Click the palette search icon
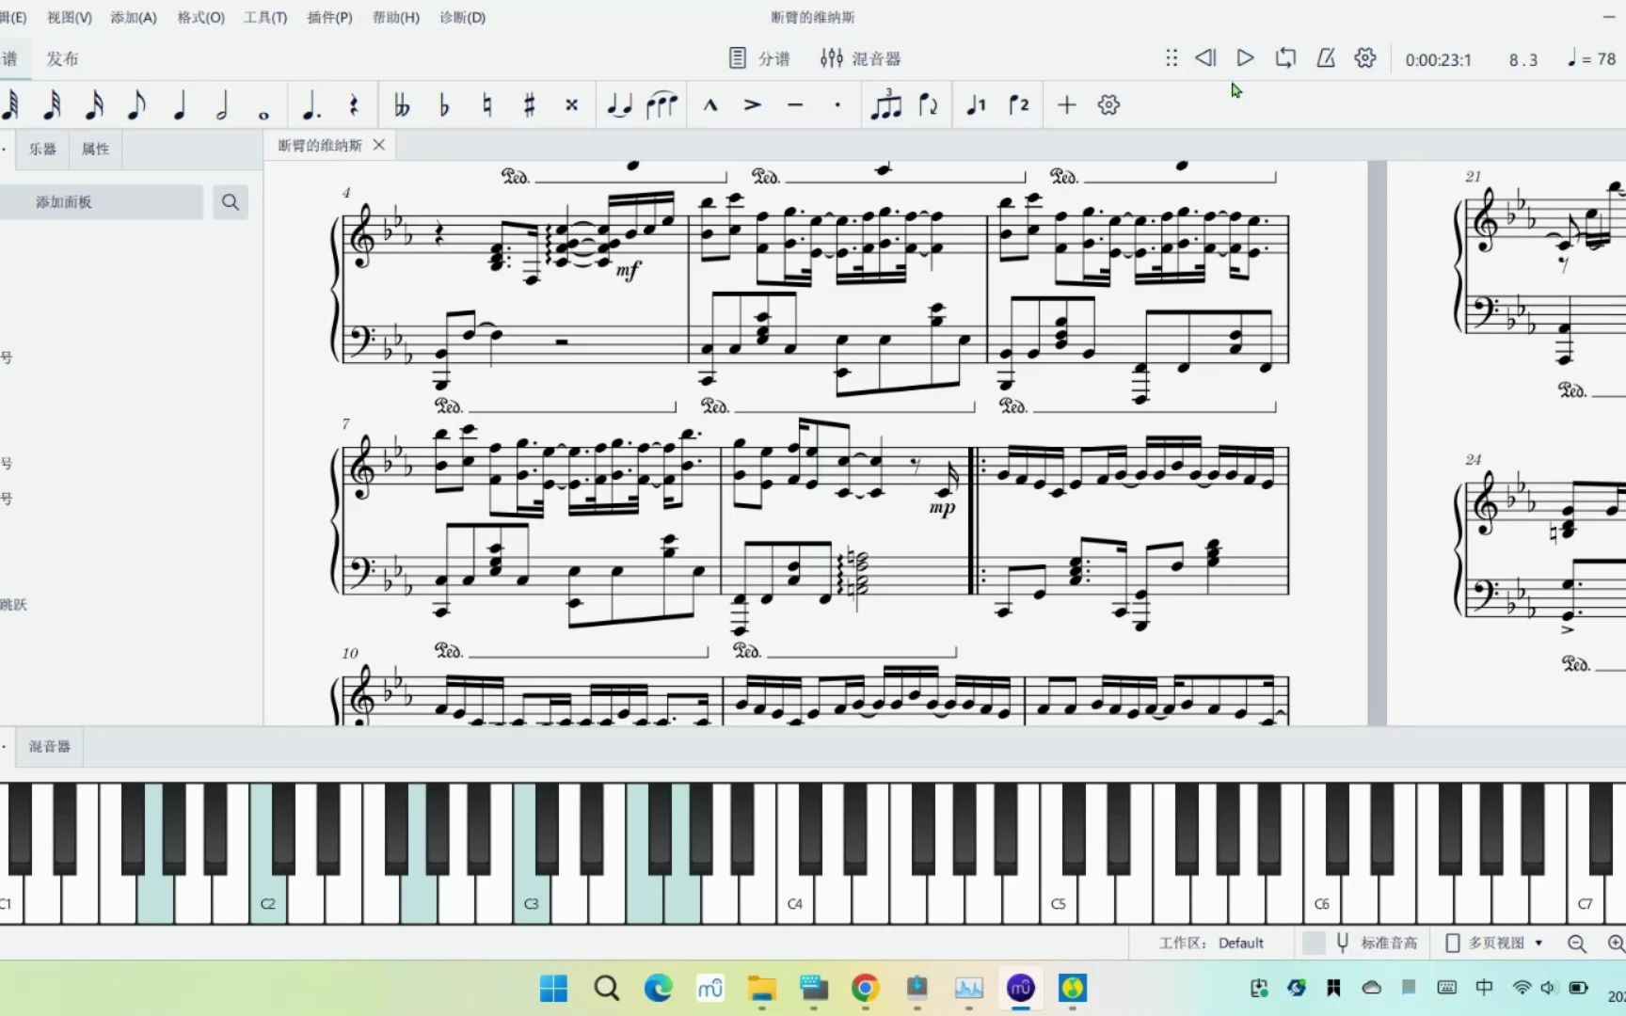1626x1016 pixels. [x=231, y=202]
